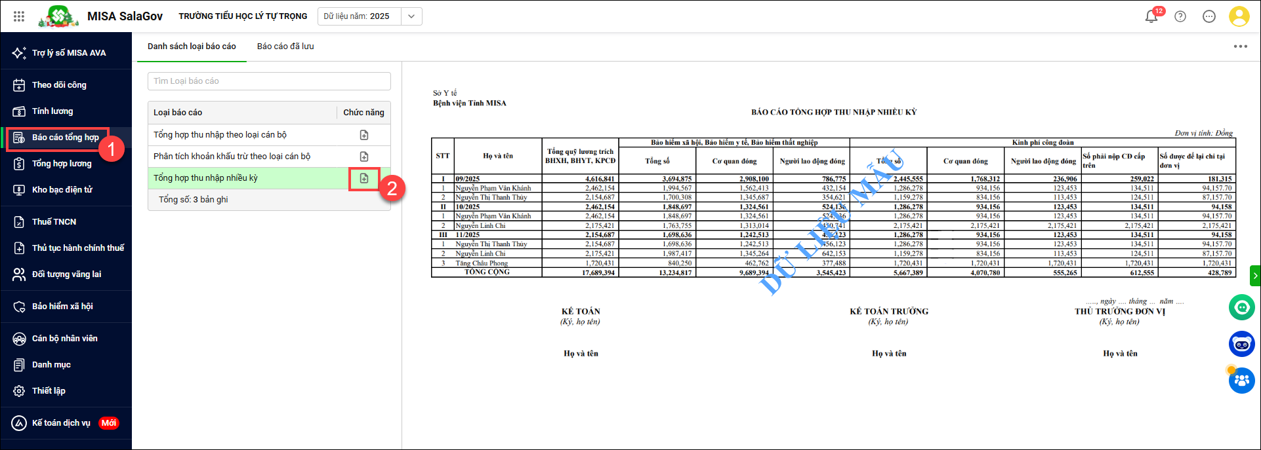Image resolution: width=1261 pixels, height=450 pixels.
Task: Click export icon for Tổng hợp thu nhập theo loại cán bộ
Action: pos(364,135)
